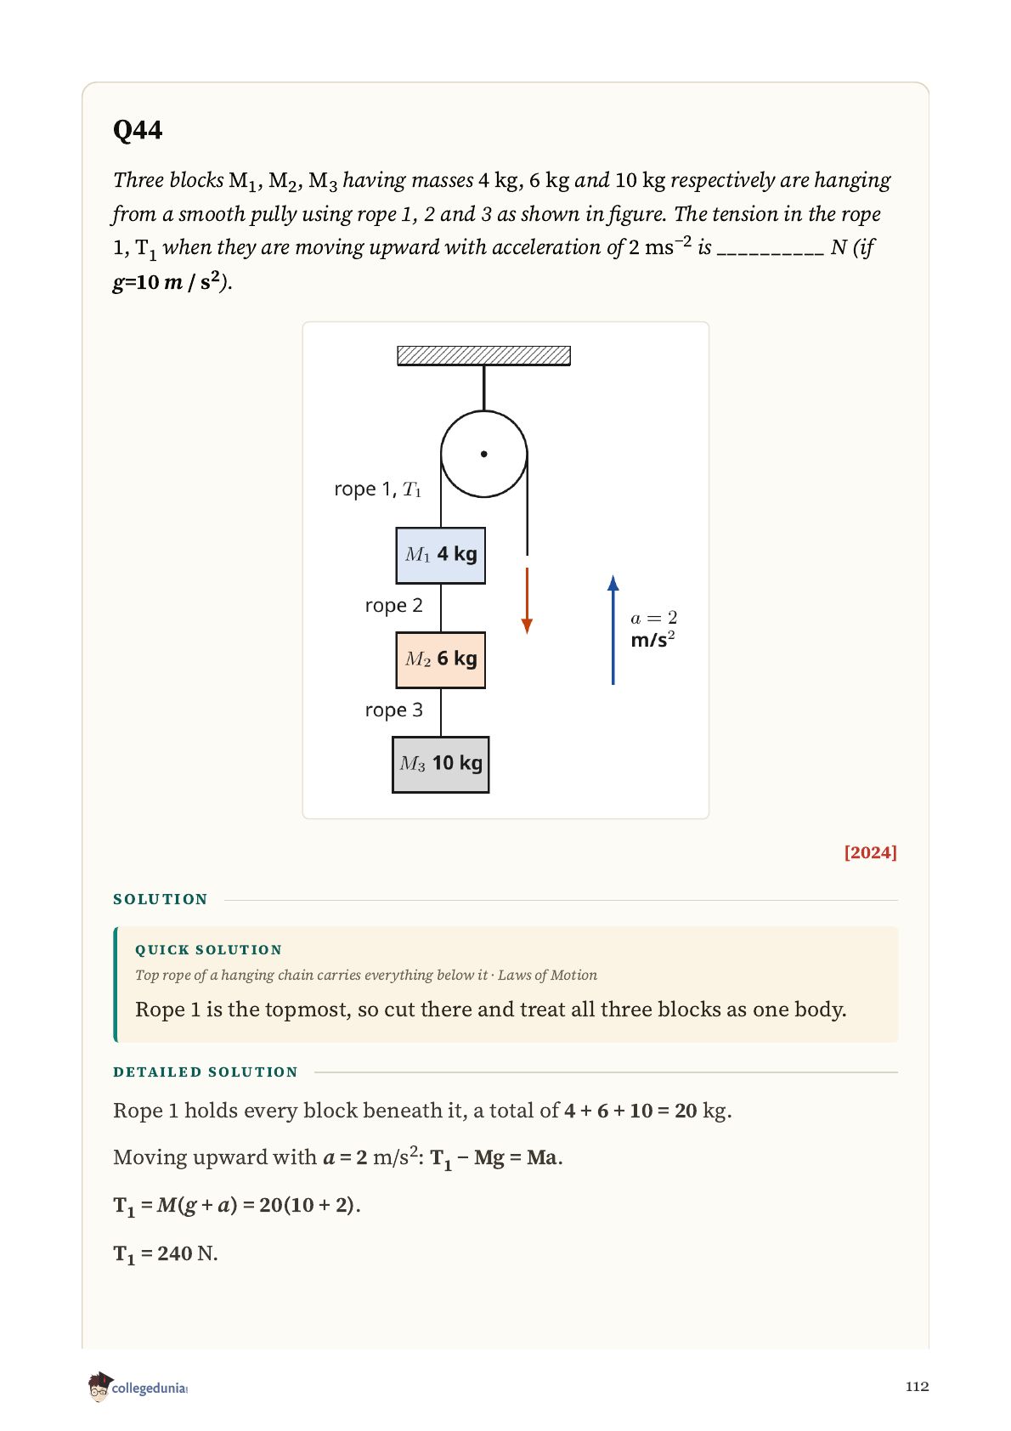
Task: Click the a = 2 m/s² label
Action: 654,629
